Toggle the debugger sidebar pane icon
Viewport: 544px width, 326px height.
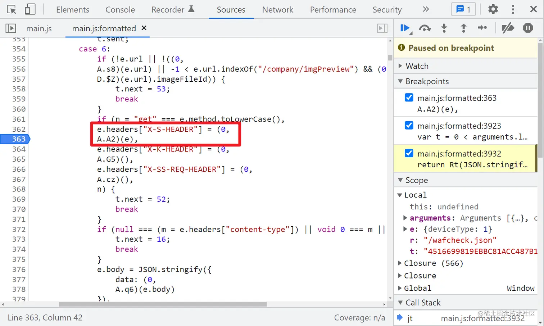(x=382, y=28)
